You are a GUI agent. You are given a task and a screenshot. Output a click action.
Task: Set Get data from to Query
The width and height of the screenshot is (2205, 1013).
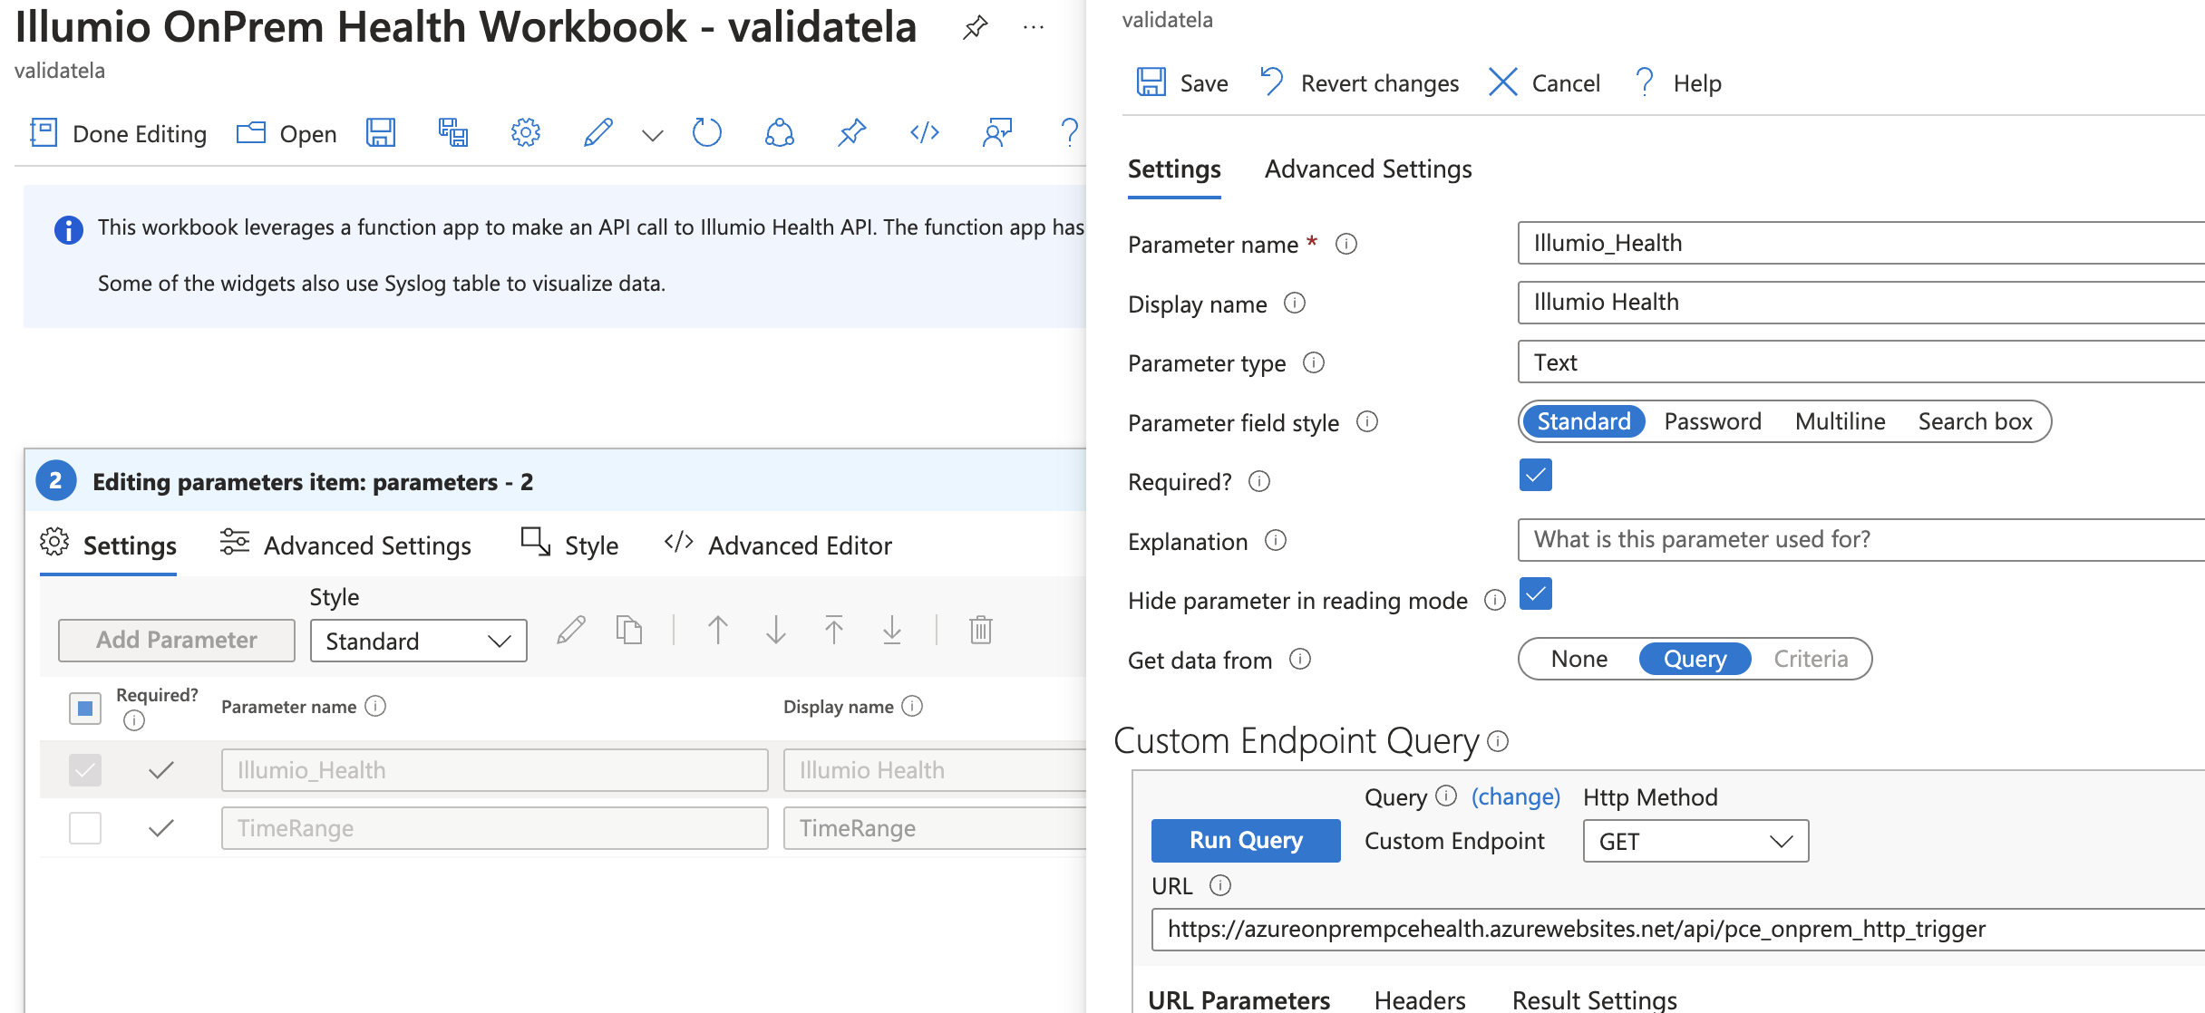pos(1695,659)
